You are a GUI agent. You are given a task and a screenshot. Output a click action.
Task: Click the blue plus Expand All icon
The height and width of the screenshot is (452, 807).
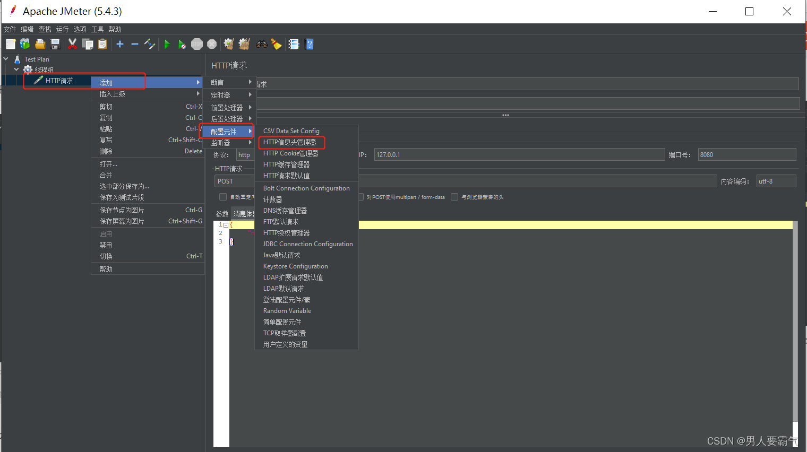(x=120, y=44)
